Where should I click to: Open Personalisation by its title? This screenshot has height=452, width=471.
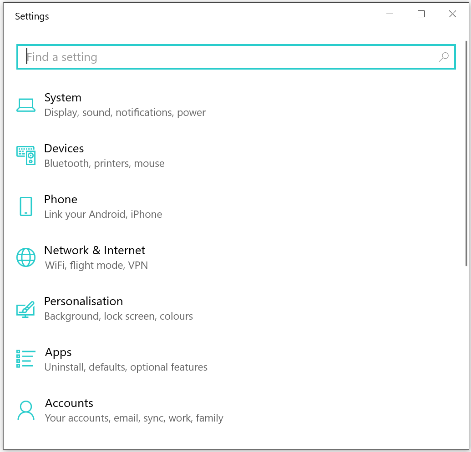pyautogui.click(x=83, y=301)
